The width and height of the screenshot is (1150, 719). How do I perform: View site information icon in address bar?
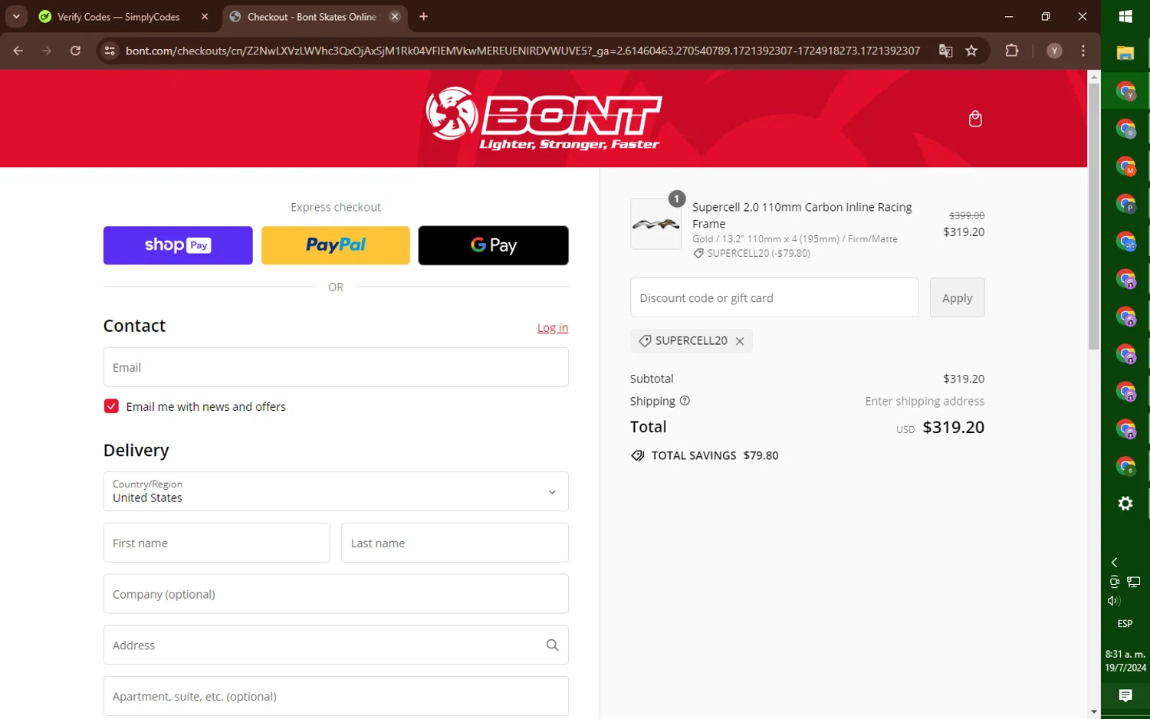(110, 51)
